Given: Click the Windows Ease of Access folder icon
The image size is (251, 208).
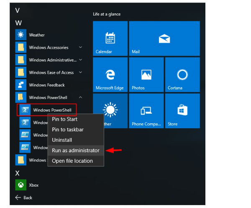Looking at the screenshot, I should 20,72.
